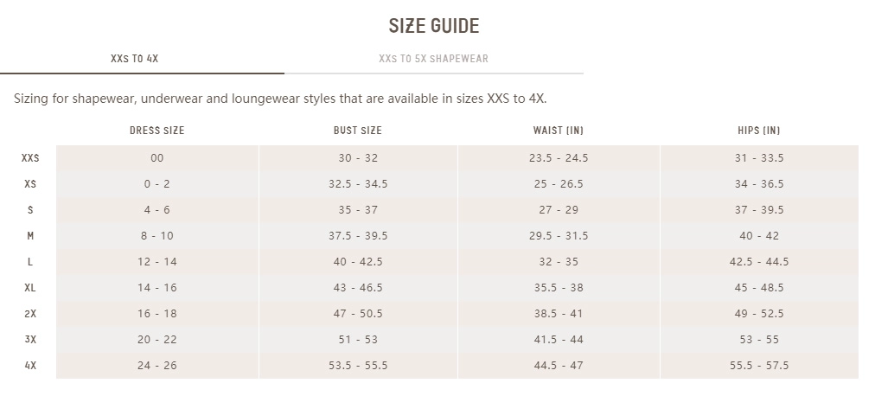Click dress size cell 20 - 22

[157, 340]
